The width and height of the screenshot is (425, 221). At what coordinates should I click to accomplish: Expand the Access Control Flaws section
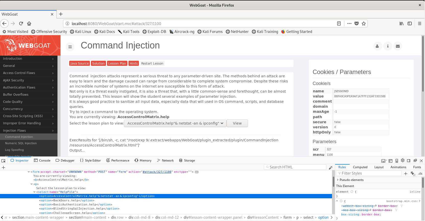(29, 73)
